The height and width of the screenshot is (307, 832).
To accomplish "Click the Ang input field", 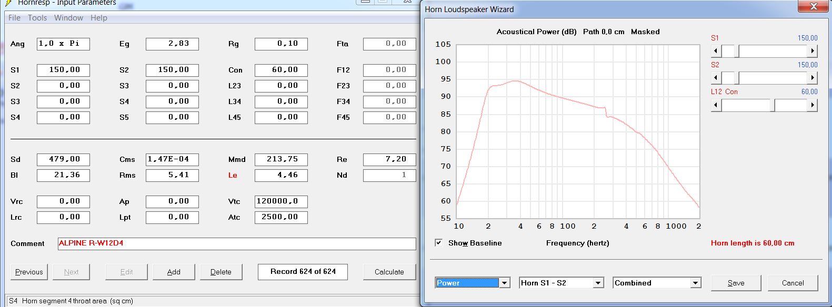I will point(63,44).
